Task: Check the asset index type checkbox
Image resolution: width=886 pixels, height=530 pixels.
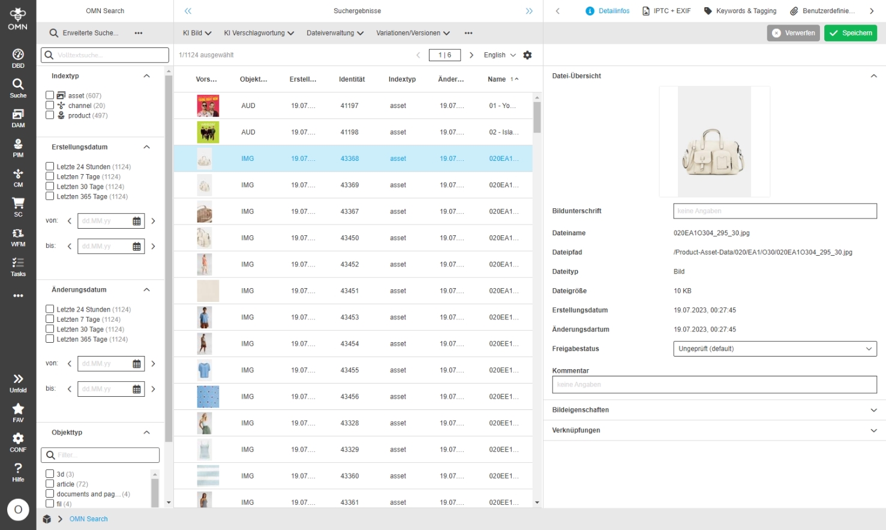Action: coord(50,95)
